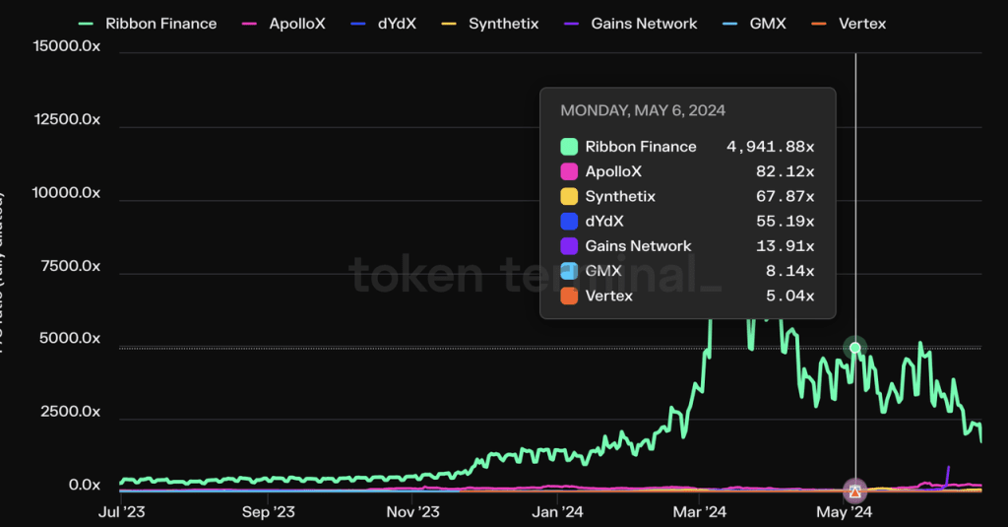The image size is (1008, 527).
Task: Click the May '24 x-axis label
Action: pos(845,512)
